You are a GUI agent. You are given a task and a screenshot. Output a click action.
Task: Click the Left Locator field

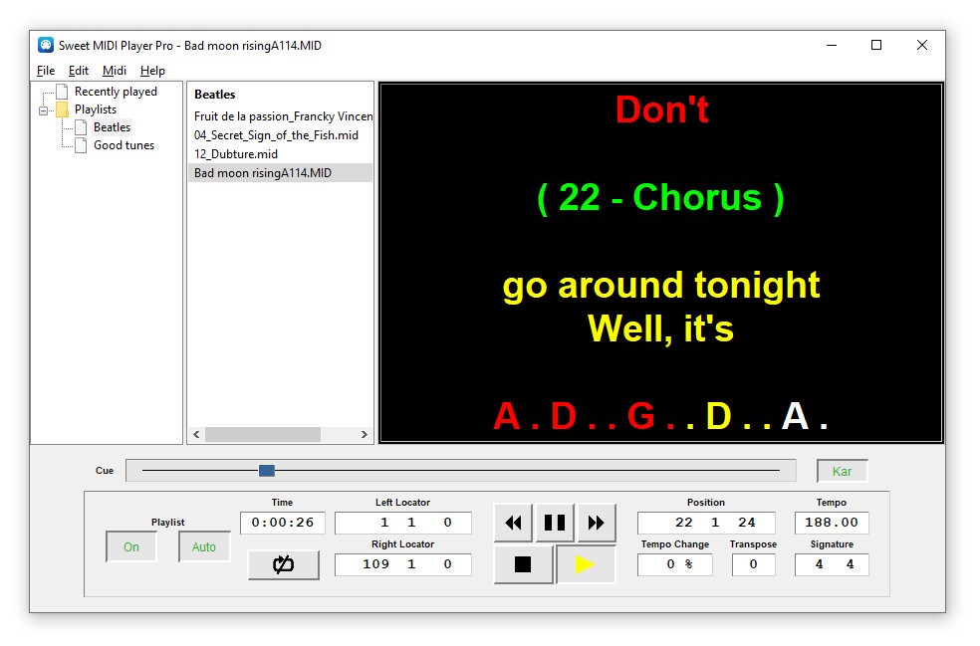(x=403, y=523)
